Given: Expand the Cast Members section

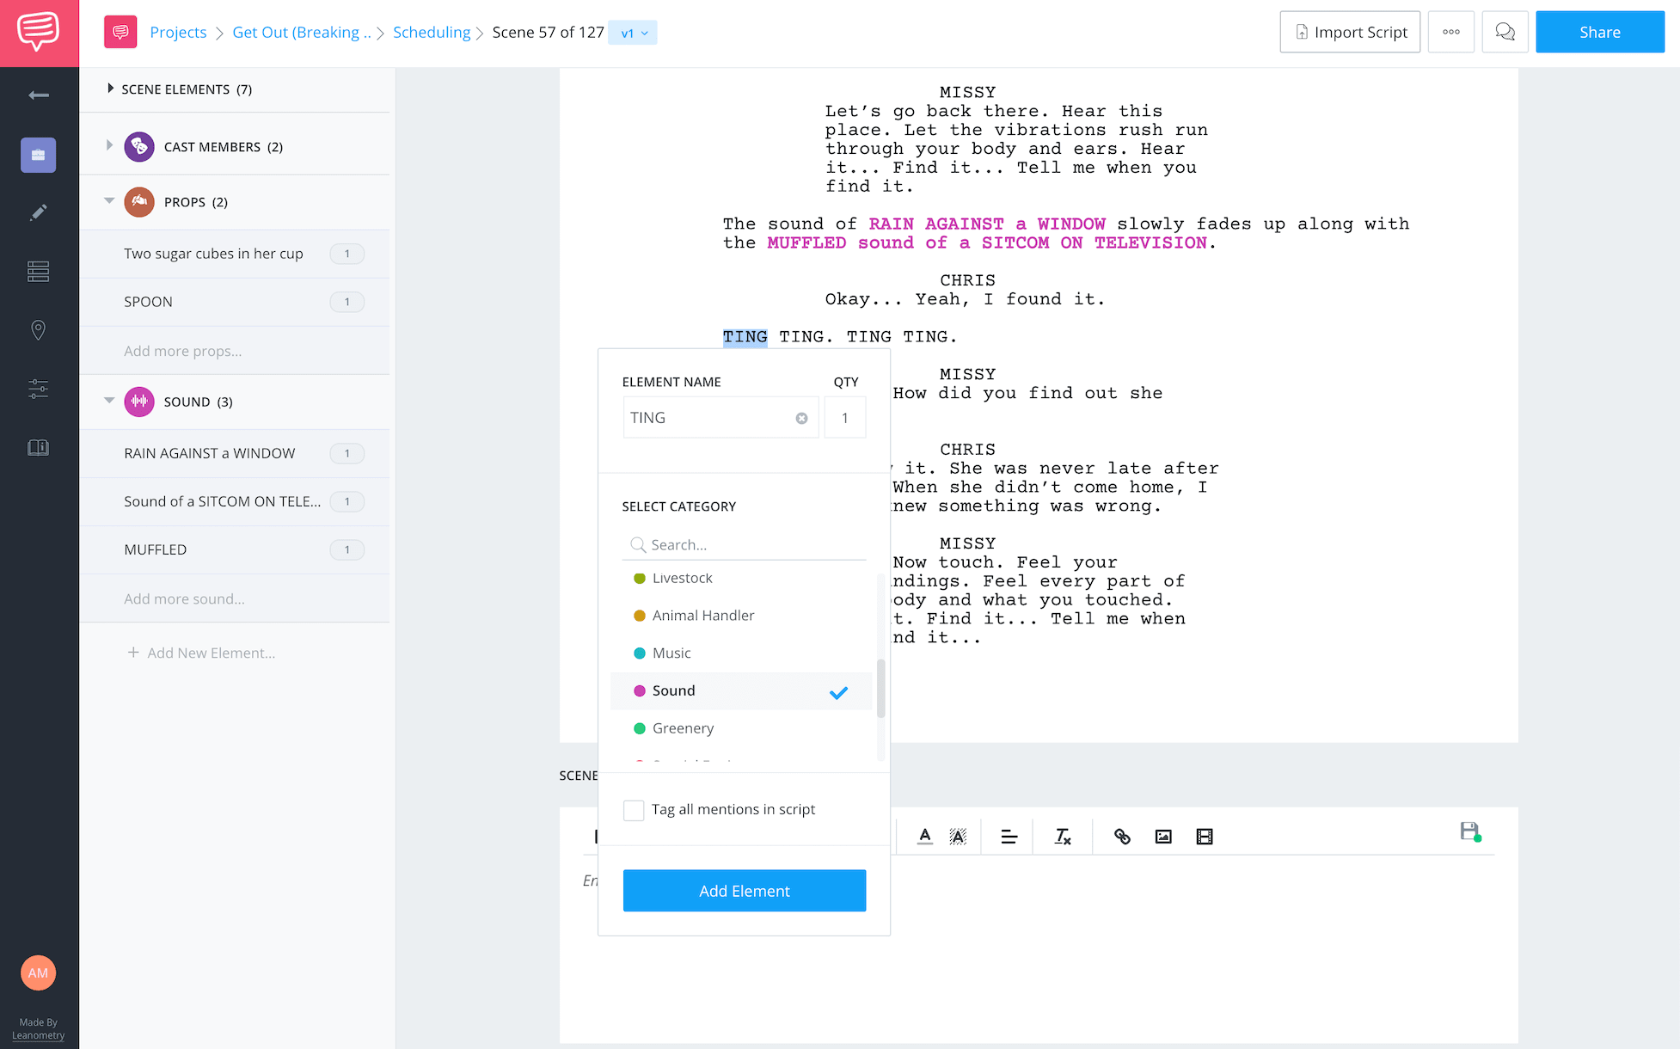Looking at the screenshot, I should point(109,145).
